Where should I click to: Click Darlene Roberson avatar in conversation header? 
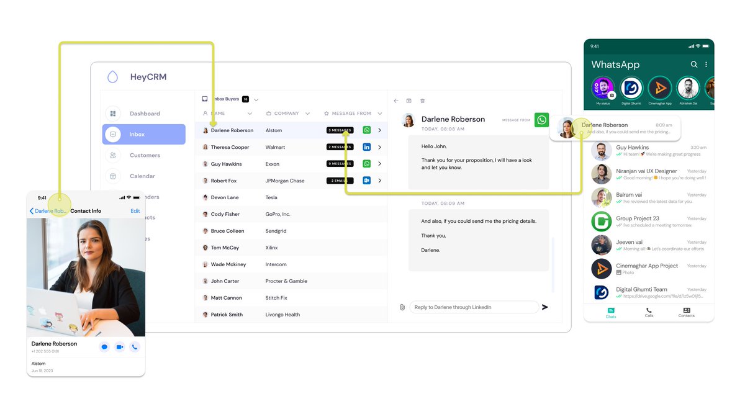(409, 120)
